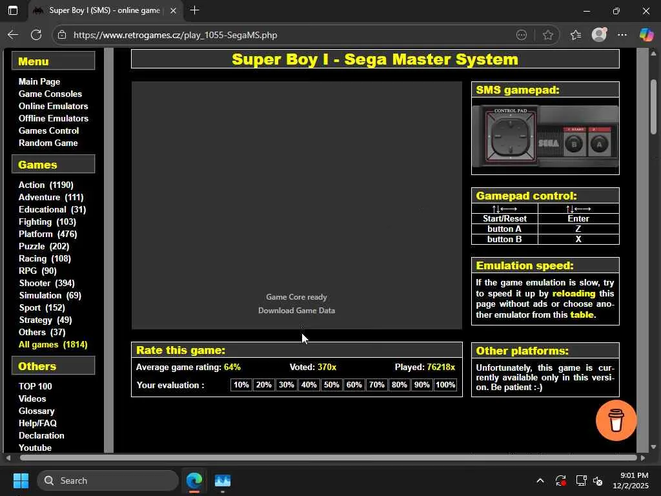Screen dimensions: 661x496
Task: Click the yellow 'table' link
Action: point(582,315)
